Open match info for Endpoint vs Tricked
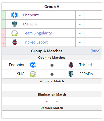104x121 pixels. pyautogui.click(x=52, y=65)
